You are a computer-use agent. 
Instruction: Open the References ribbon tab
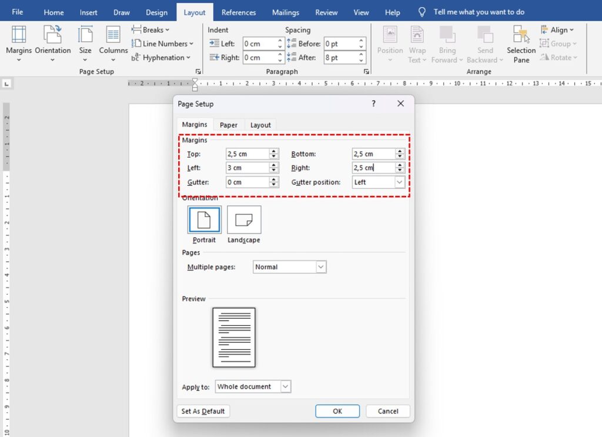[239, 12]
